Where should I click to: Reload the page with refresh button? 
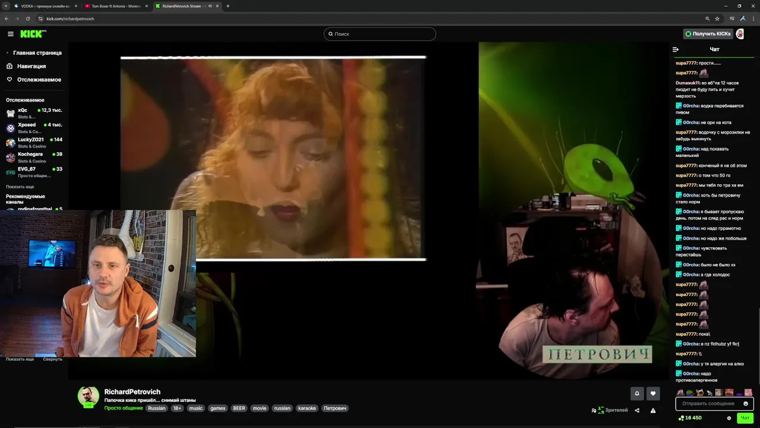click(27, 18)
